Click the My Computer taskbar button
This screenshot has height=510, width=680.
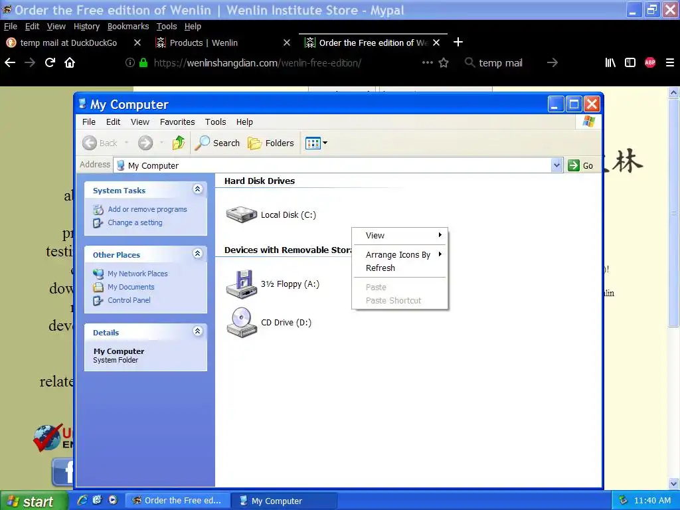tap(284, 501)
